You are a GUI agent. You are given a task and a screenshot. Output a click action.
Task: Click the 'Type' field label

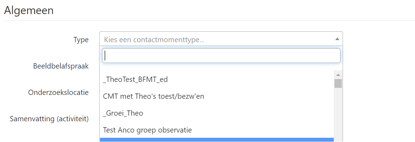coord(81,40)
